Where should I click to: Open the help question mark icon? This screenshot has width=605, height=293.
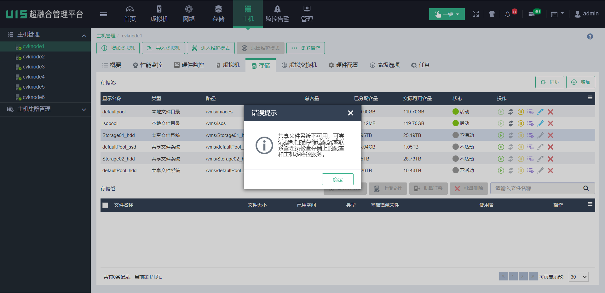click(x=590, y=36)
